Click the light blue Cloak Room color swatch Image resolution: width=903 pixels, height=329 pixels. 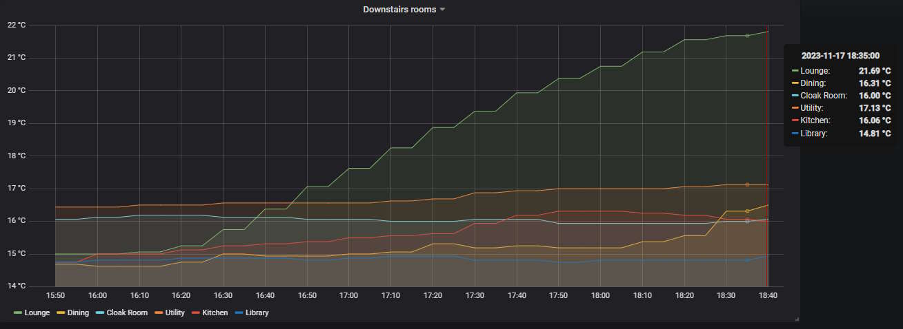point(100,312)
